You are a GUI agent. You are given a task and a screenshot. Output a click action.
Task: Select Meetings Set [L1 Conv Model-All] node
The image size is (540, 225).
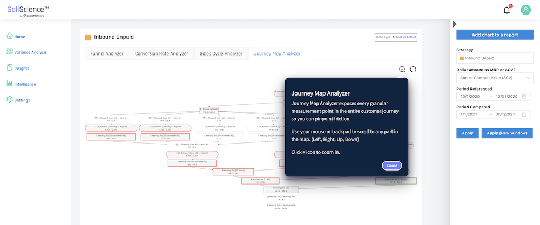click(192, 163)
